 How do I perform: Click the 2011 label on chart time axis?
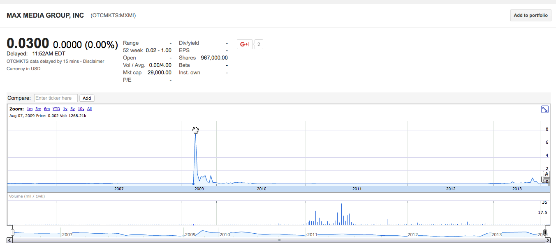tap(357, 189)
